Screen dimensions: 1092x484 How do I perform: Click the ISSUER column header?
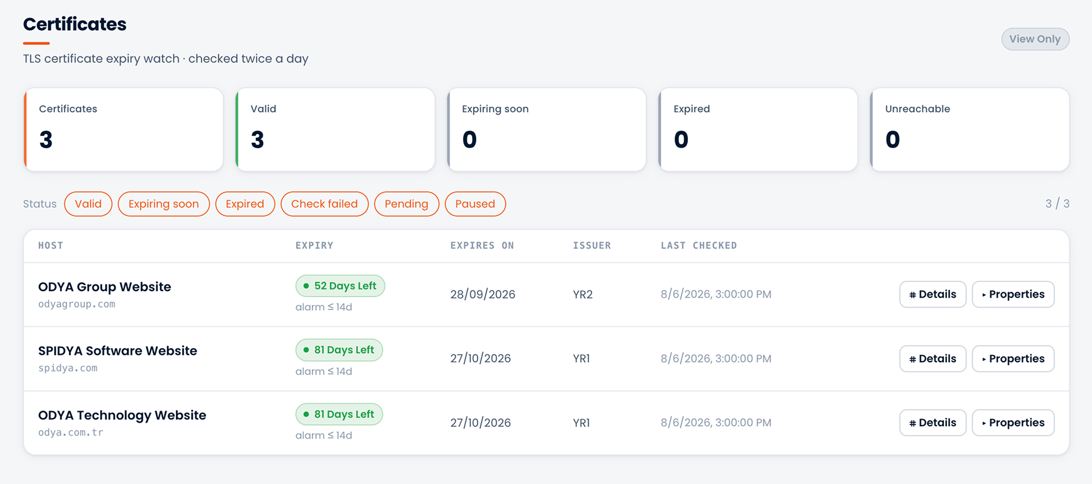pos(592,246)
